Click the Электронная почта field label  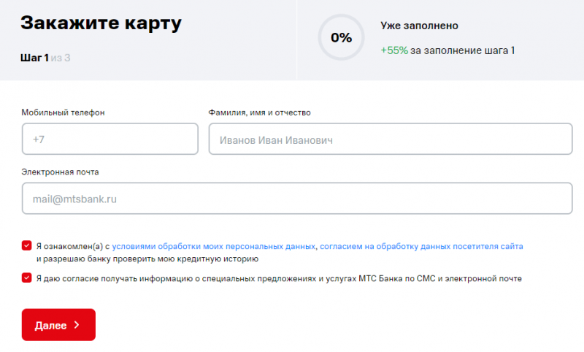pos(61,172)
